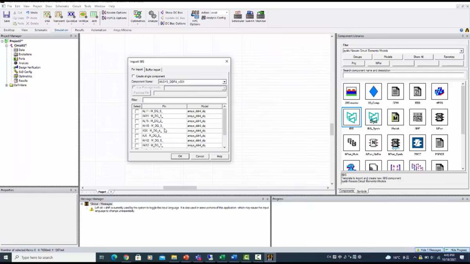Collapse the Project7 tree node
470x264 pixels.
[x=2, y=41]
